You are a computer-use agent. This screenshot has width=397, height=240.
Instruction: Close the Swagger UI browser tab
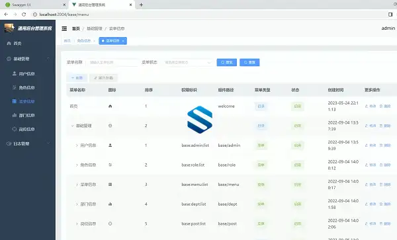(64, 5)
